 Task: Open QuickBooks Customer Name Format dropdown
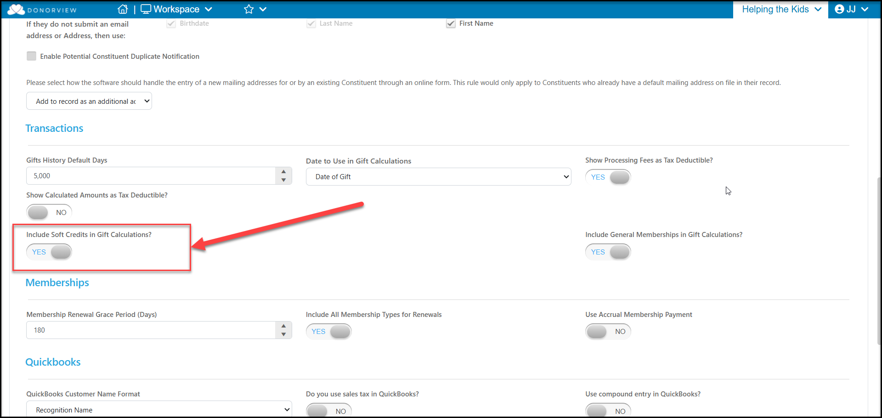(159, 409)
